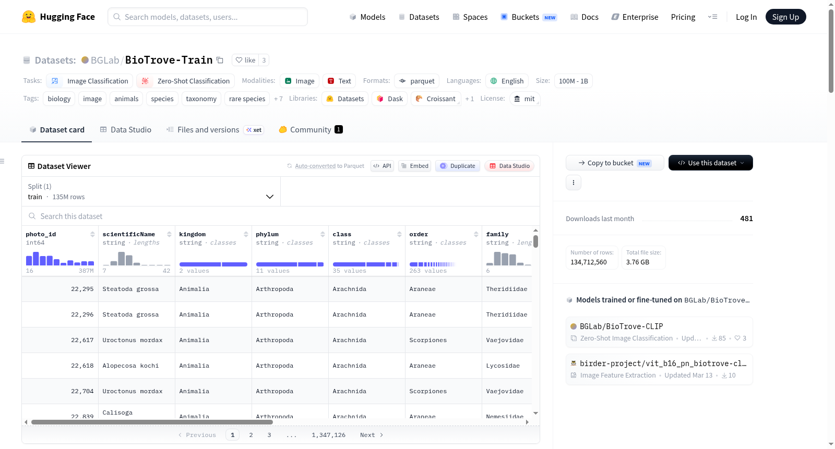Image resolution: width=835 pixels, height=449 pixels.
Task: Copy dataset name with the copy icon
Action: tap(220, 60)
